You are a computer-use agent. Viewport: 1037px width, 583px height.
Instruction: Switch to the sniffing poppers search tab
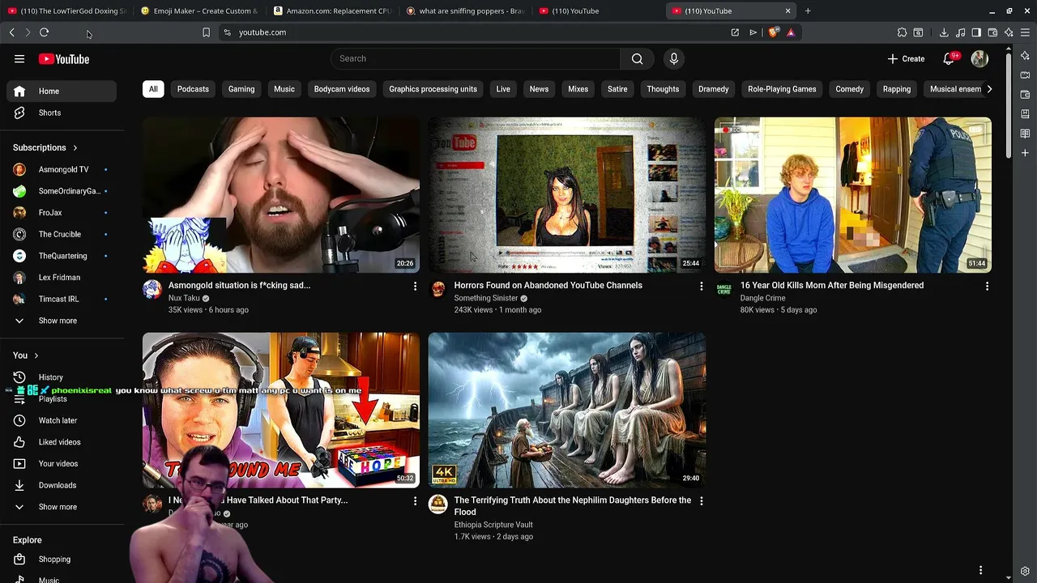464,11
